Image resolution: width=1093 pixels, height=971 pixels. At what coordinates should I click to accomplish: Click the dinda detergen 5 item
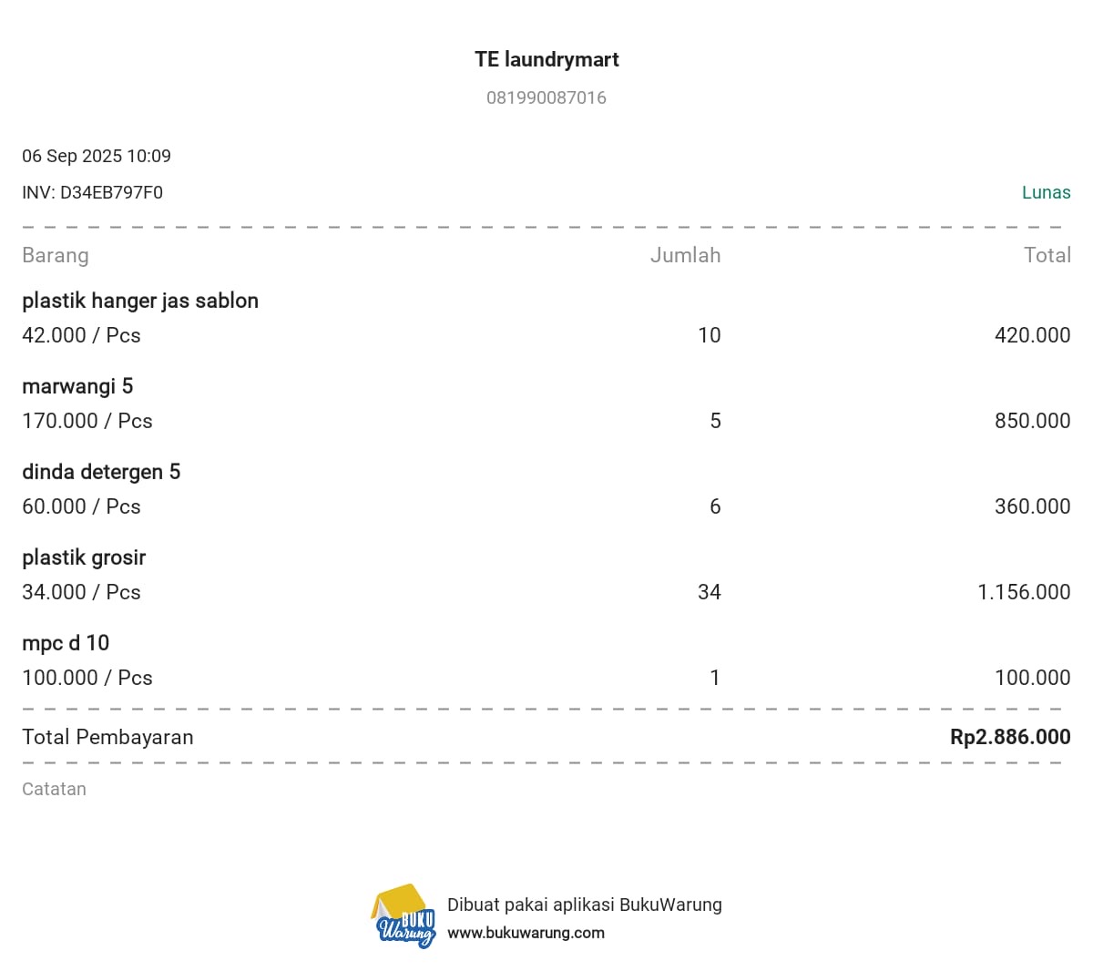pos(101,472)
